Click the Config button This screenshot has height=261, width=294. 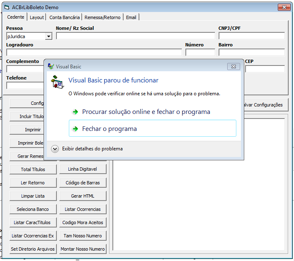[x=27, y=103]
